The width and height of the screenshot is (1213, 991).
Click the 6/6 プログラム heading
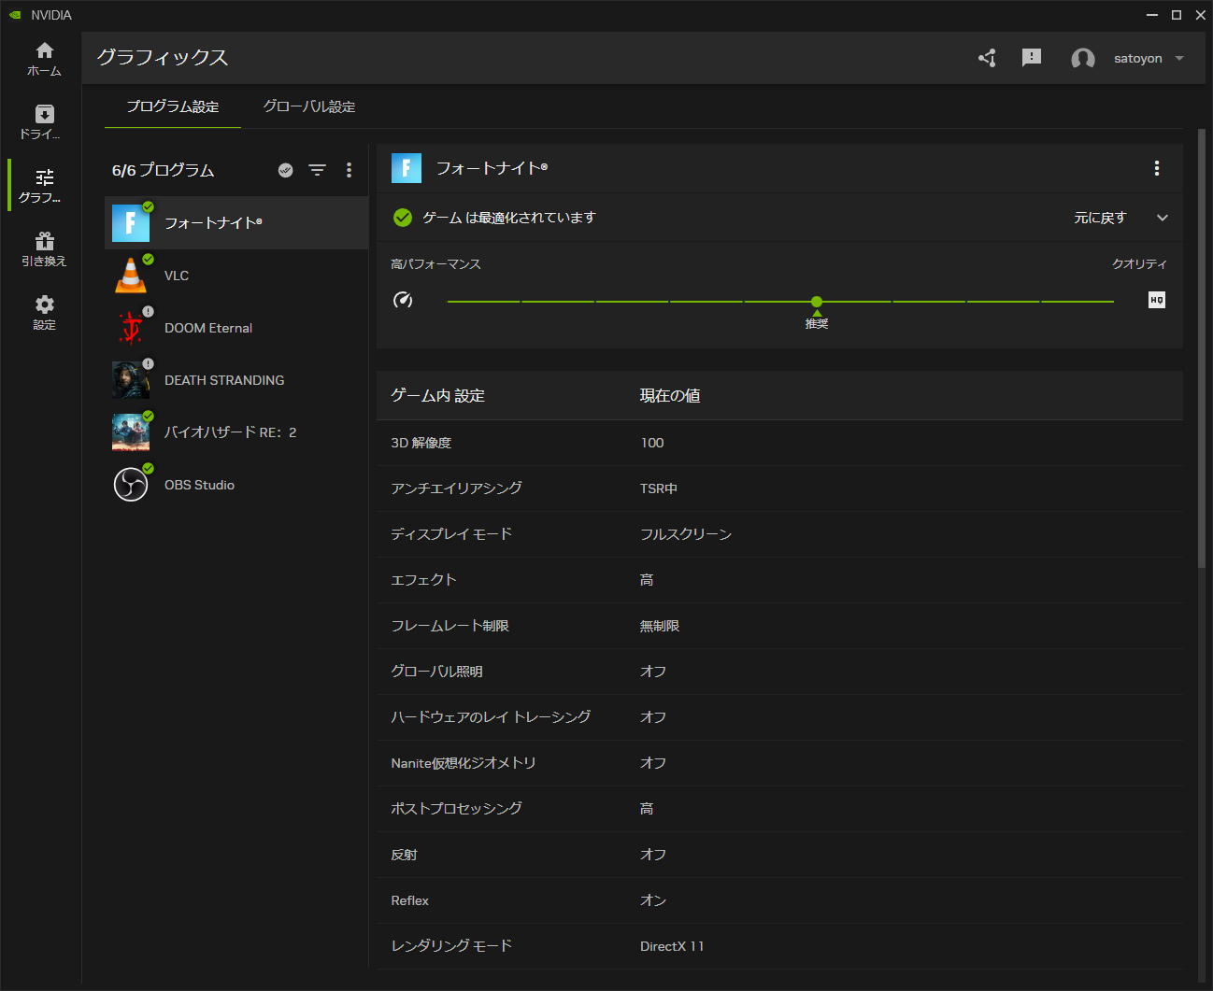pos(163,170)
